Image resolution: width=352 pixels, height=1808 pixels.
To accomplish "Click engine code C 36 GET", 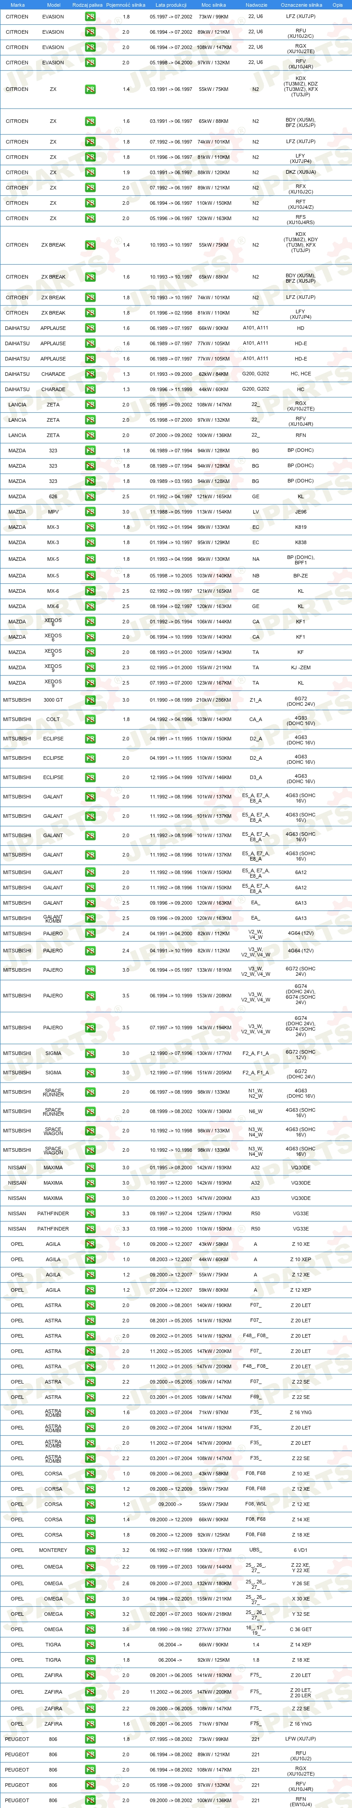I will tap(301, 1630).
